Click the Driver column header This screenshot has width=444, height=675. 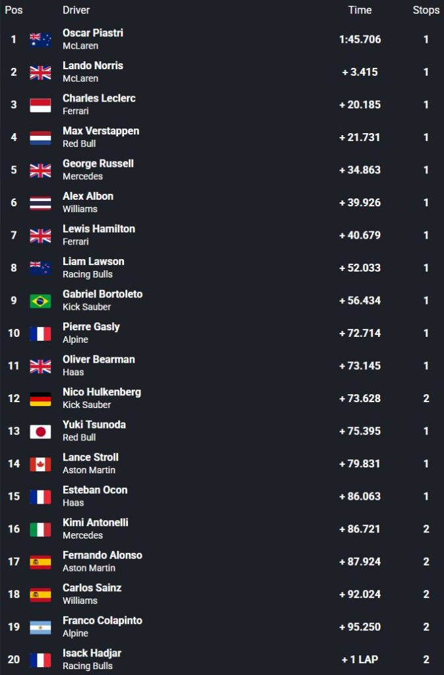tap(77, 10)
